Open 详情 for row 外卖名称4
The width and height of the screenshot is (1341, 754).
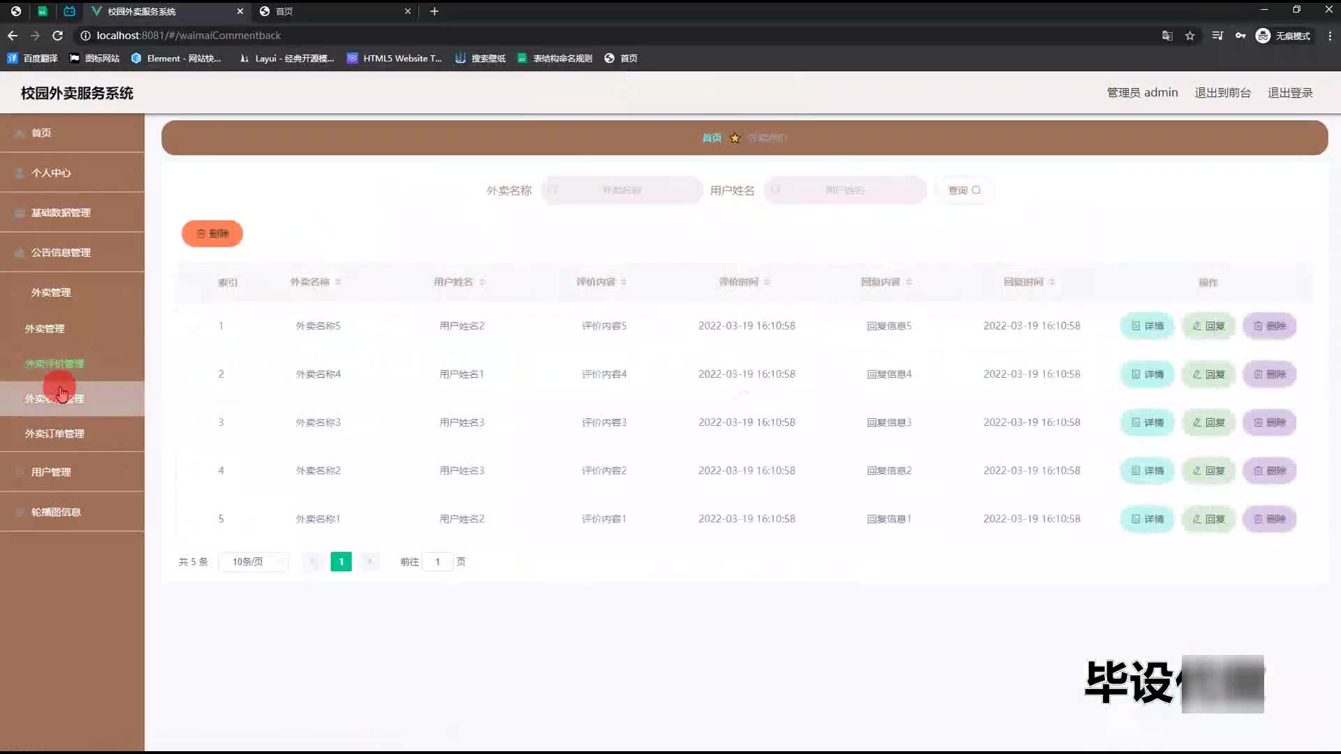[x=1148, y=374]
